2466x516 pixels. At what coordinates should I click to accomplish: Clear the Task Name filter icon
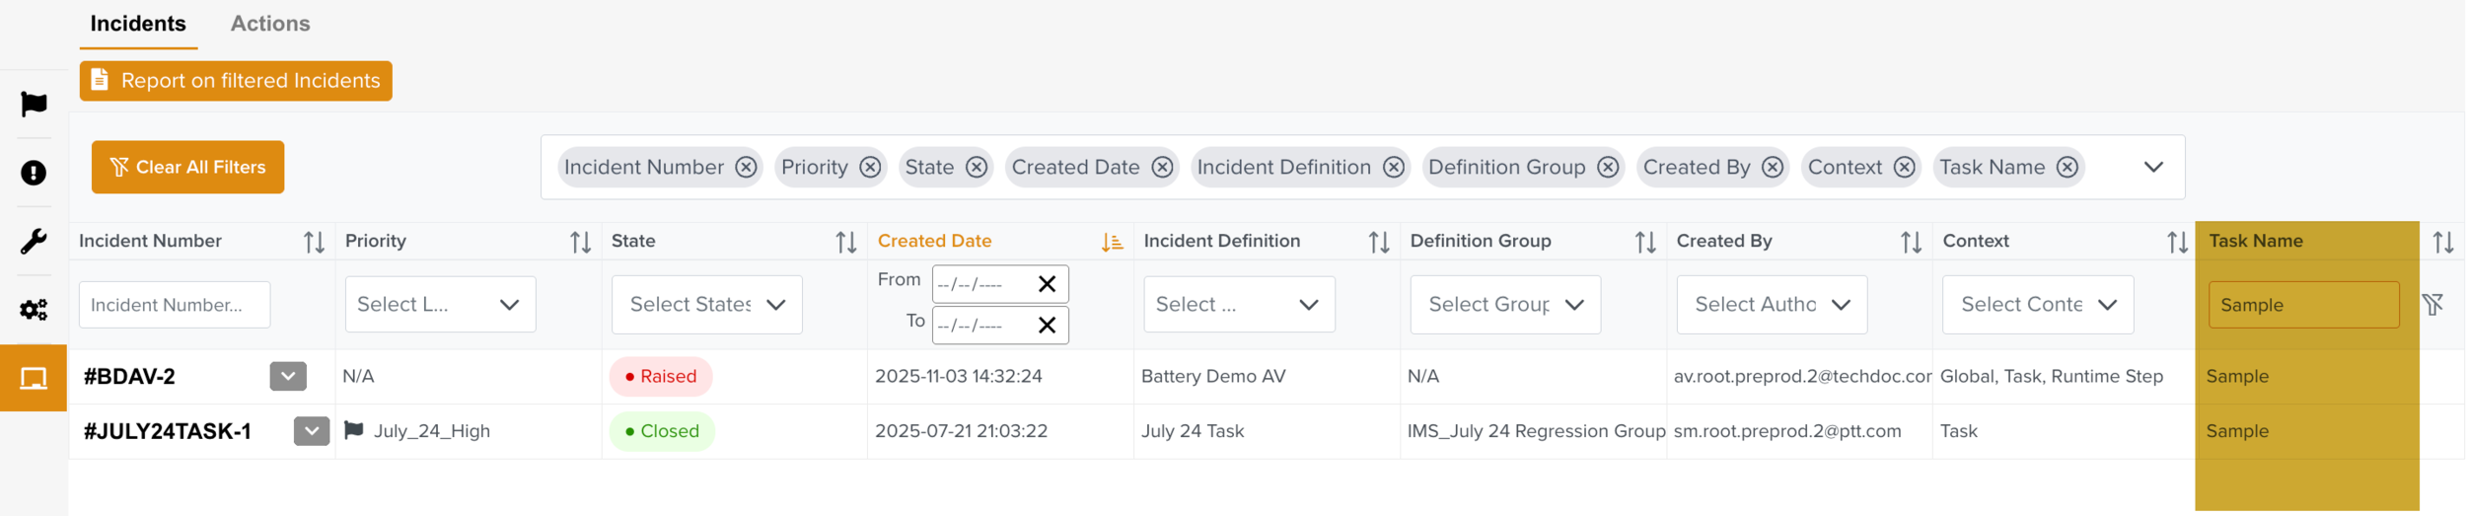point(2432,305)
